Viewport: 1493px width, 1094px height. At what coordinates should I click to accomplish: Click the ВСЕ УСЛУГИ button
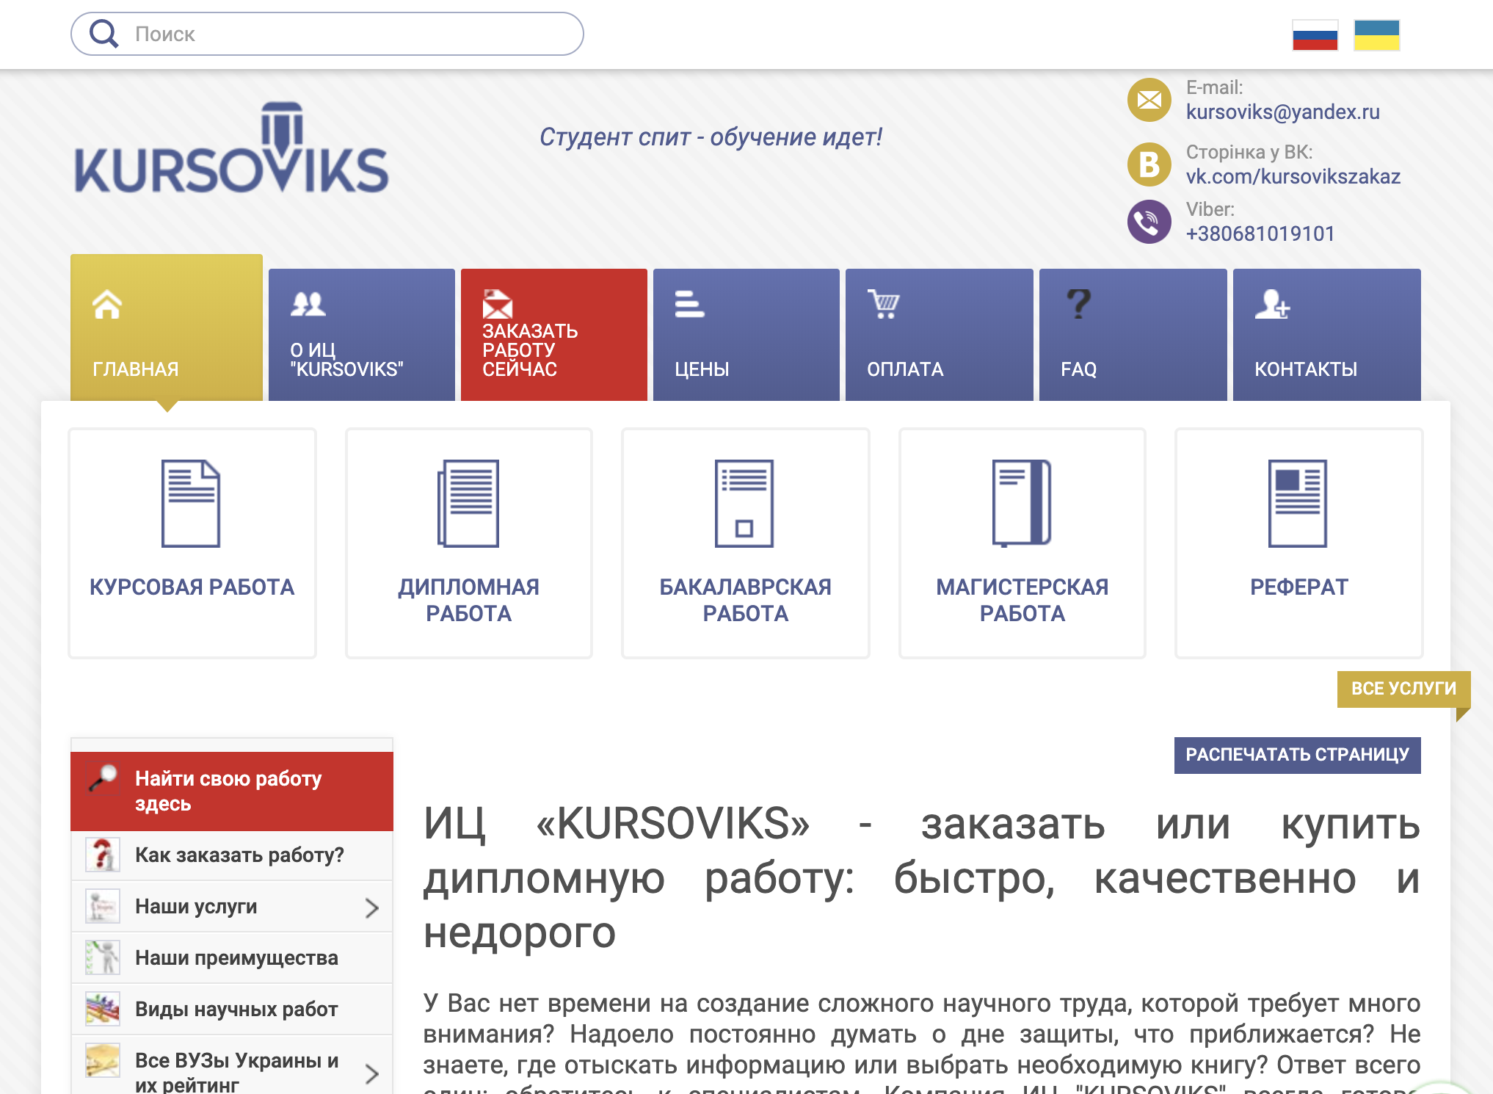tap(1403, 689)
